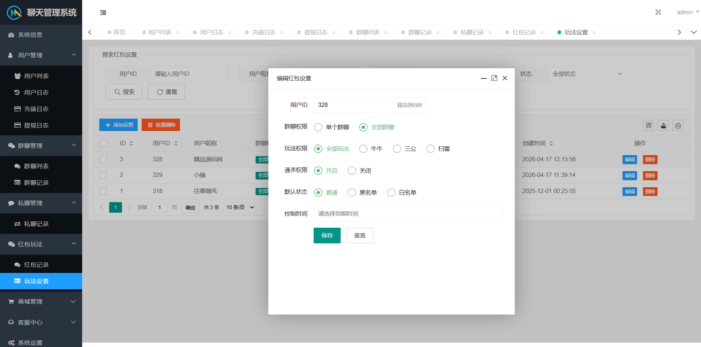Click the export table icon
701x347 pixels.
point(663,126)
